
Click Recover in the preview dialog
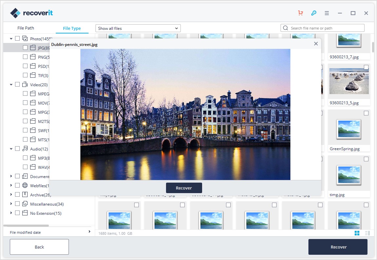tap(184, 188)
